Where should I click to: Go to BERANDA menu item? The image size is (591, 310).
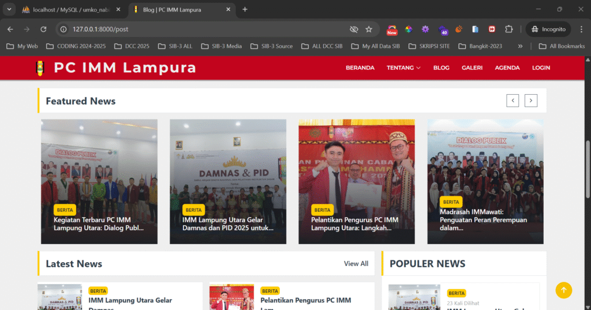[x=360, y=68]
